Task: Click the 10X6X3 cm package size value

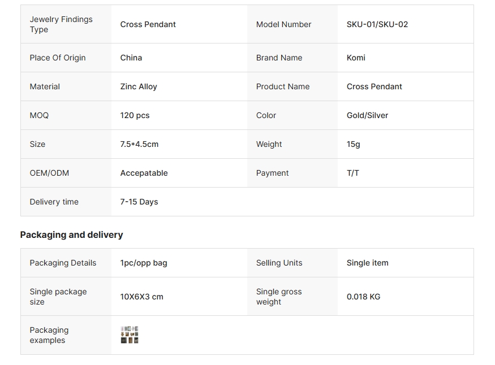Action: pyautogui.click(x=141, y=297)
